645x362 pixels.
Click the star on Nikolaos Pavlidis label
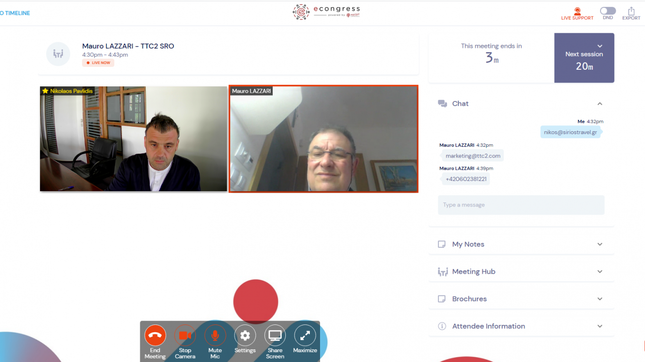tap(45, 91)
